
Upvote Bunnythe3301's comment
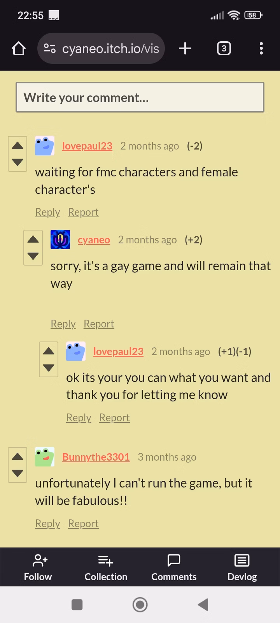[17, 457]
